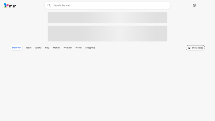Viewport: 215px width, 121px height.
Task: Switch to the Weather tab
Action: [67, 48]
